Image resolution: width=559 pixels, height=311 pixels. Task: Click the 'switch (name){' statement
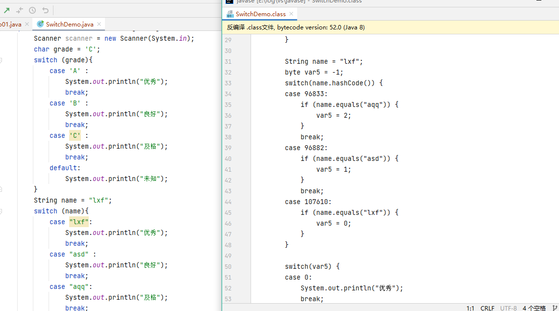click(61, 211)
